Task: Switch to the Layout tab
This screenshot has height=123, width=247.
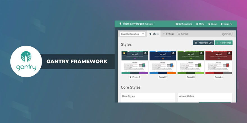Action: pyautogui.click(x=182, y=34)
